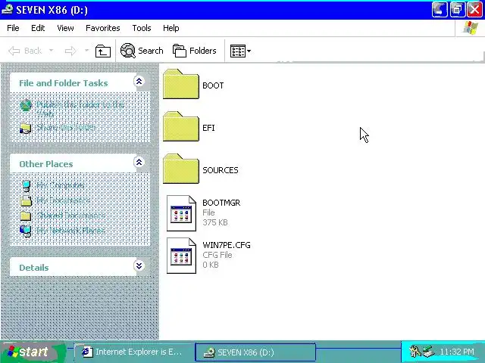The height and width of the screenshot is (363, 485).
Task: Open the Favorites menu
Action: click(x=103, y=28)
